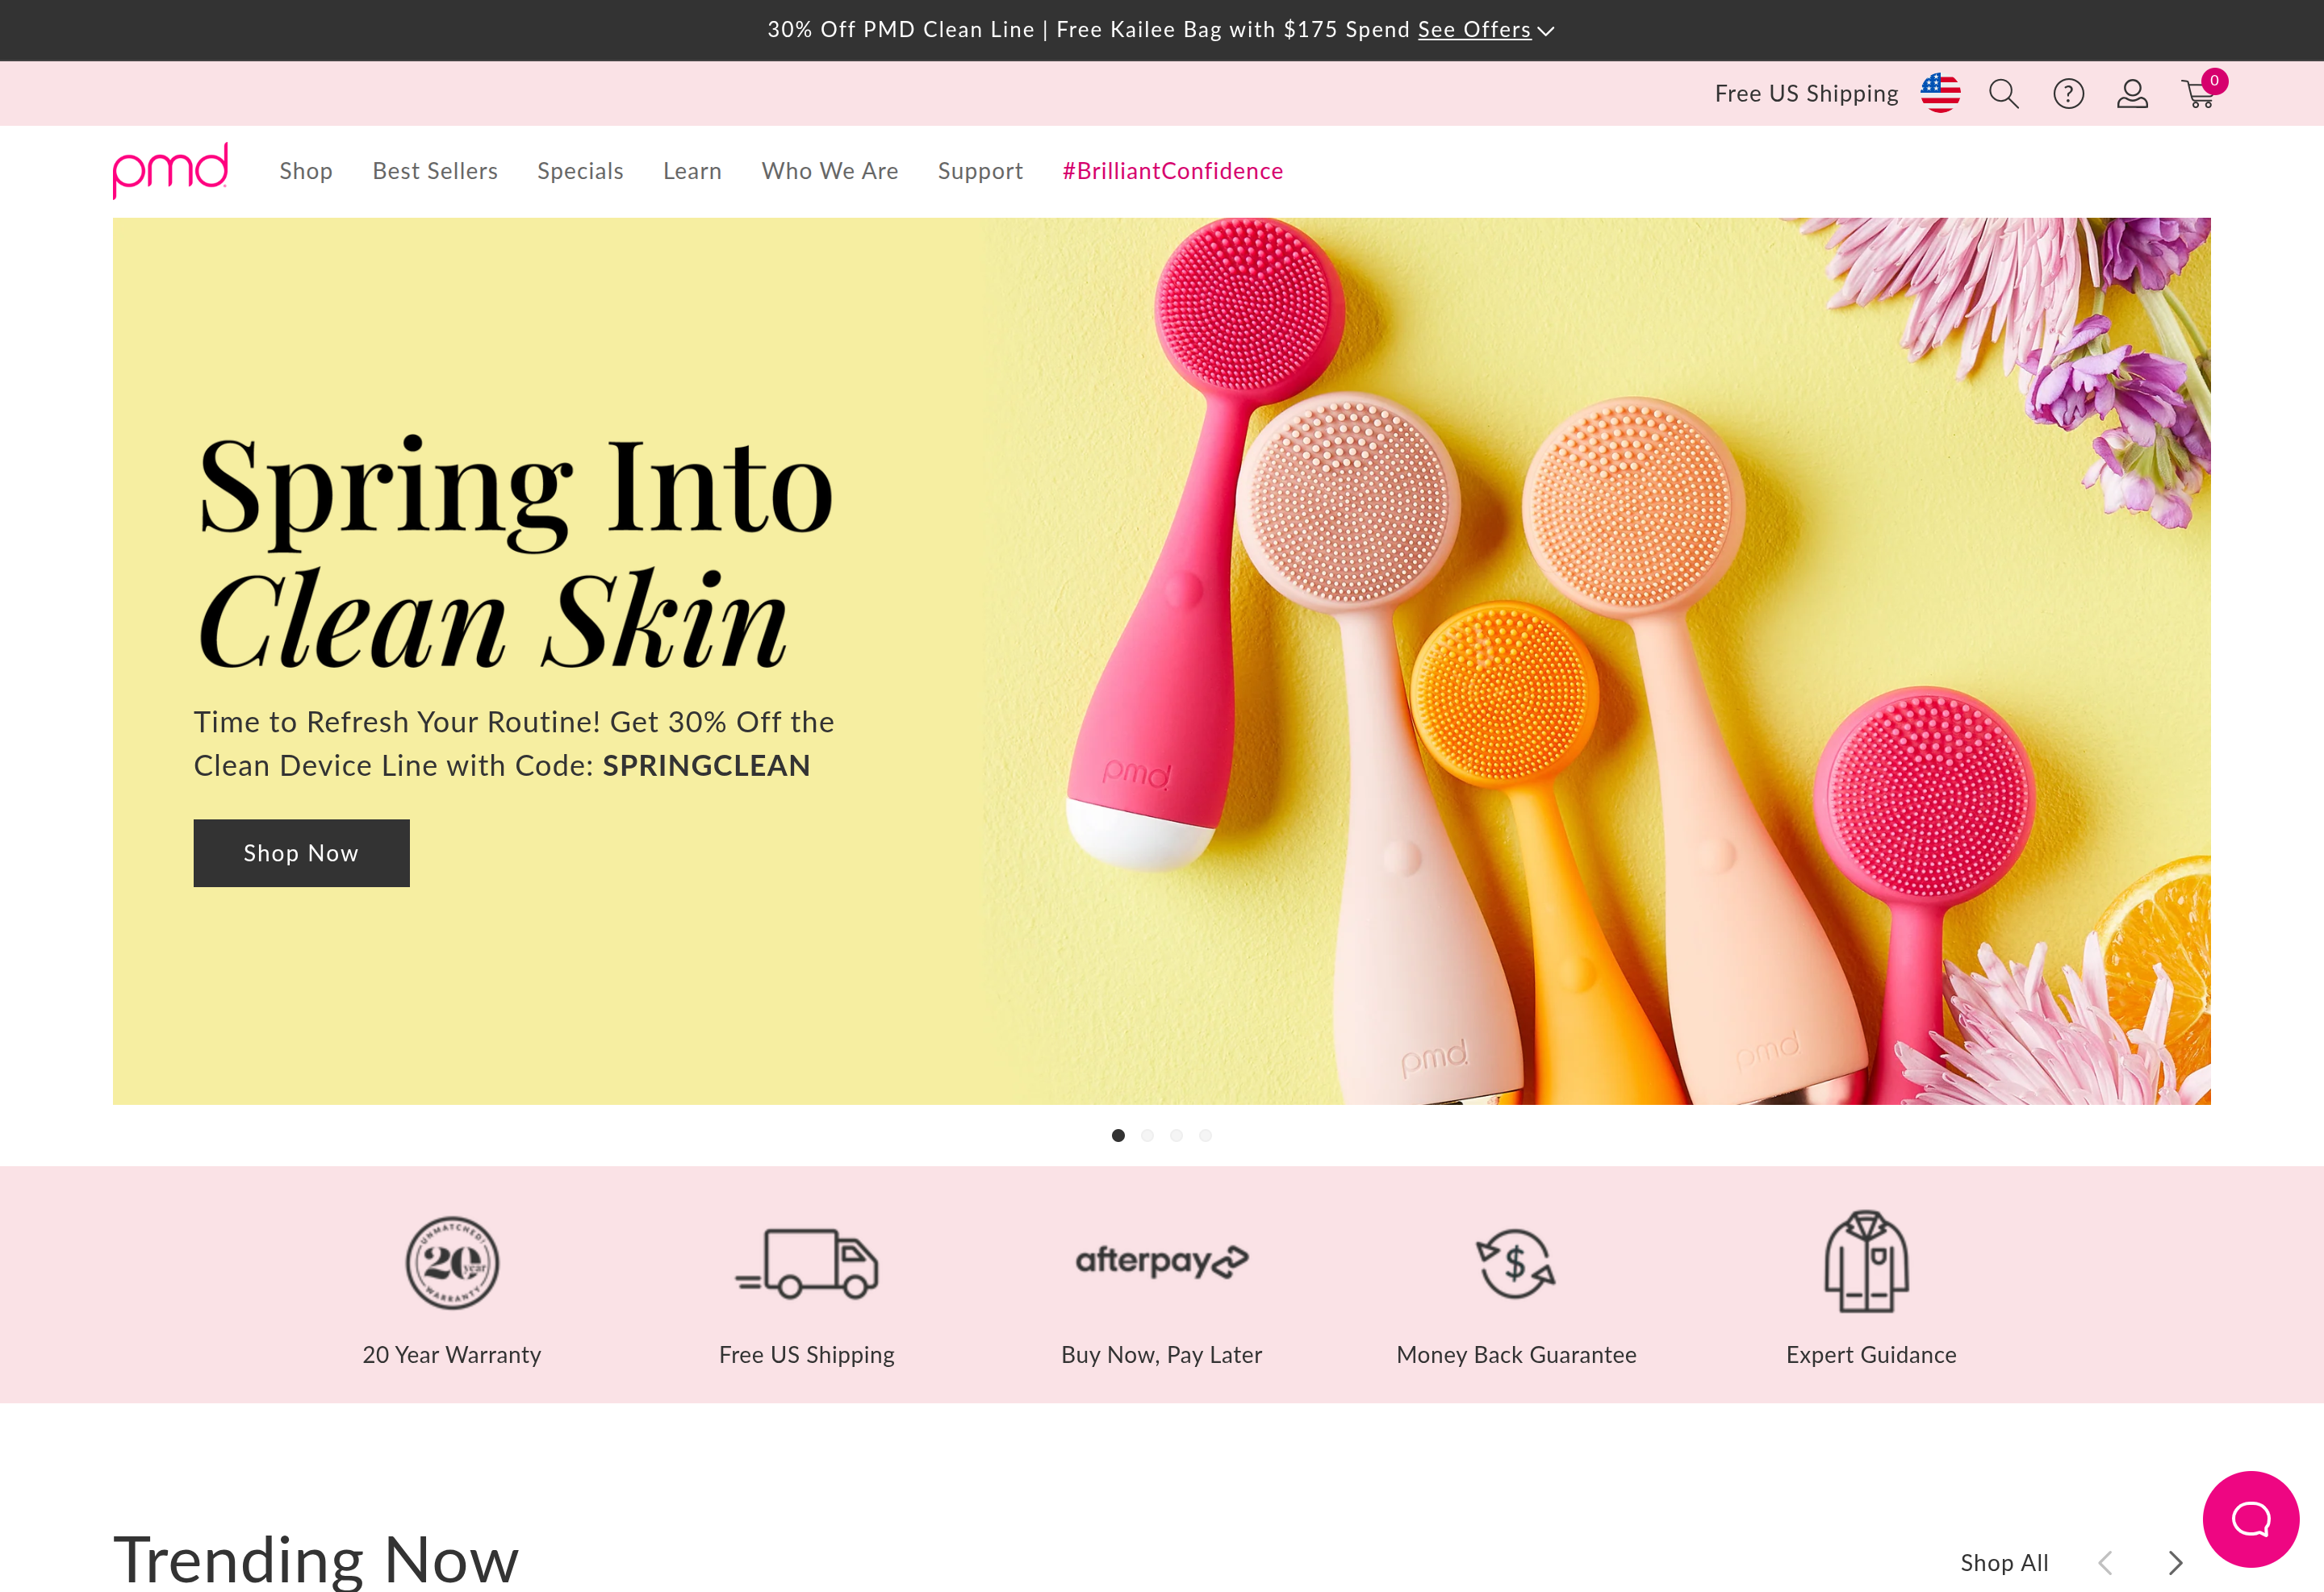This screenshot has height=1592, width=2324.
Task: Open the Shop menu
Action: point(306,171)
